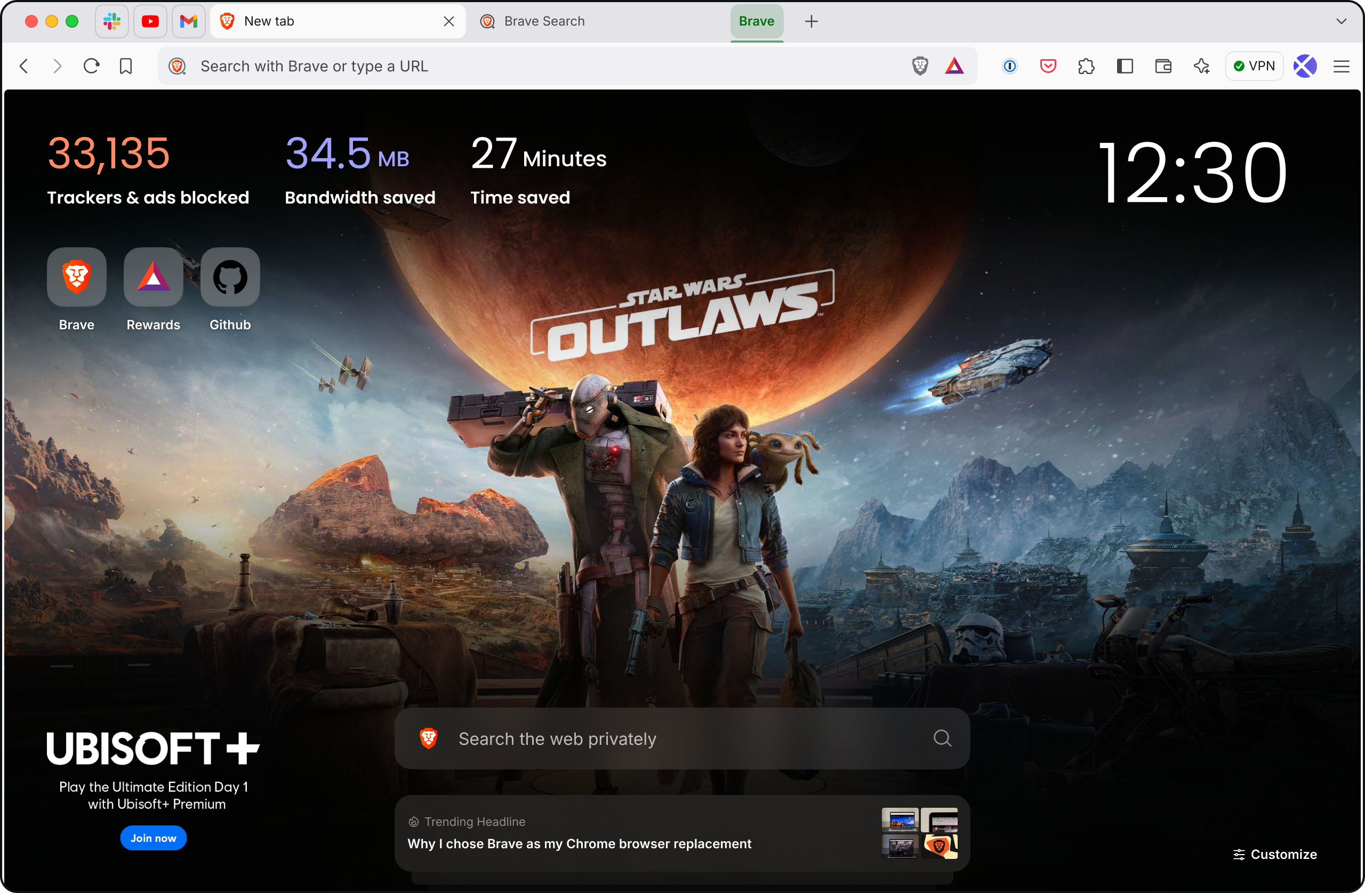The image size is (1365, 893).
Task: Toggle the sidebar panel icon
Action: tap(1125, 66)
